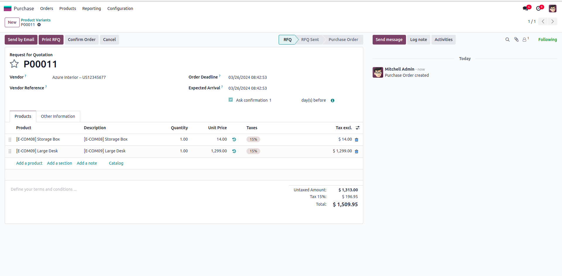The height and width of the screenshot is (276, 562).
Task: Click the Product column header
Action: click(x=24, y=128)
